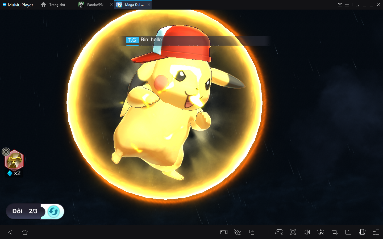Open the MuMu Player hamburger menu
The width and height of the screenshot is (383, 239).
(x=347, y=5)
